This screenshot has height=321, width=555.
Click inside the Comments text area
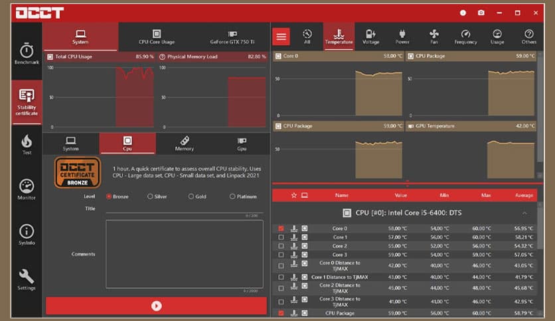click(185, 254)
